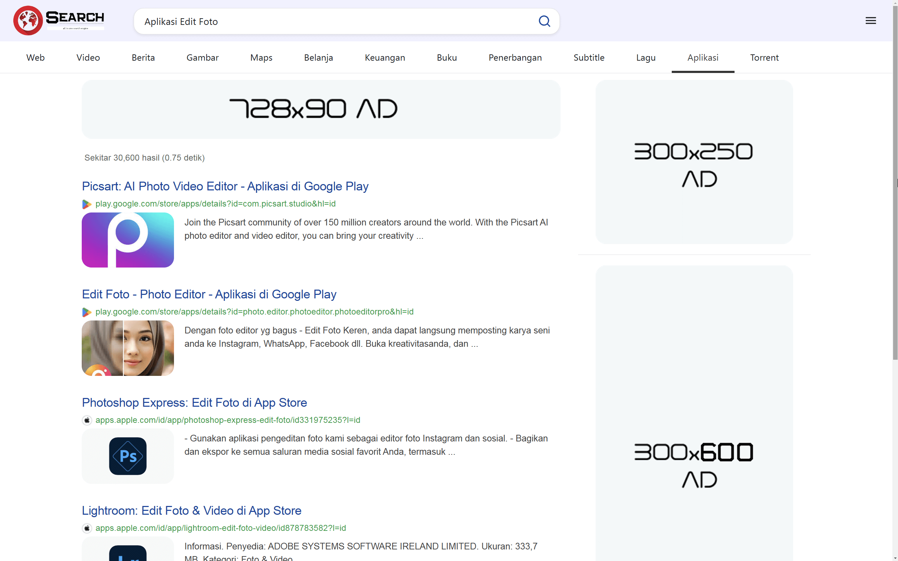Switch to the Lagu tab

[646, 58]
